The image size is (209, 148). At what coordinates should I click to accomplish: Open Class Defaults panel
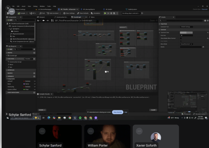tap(84, 13)
